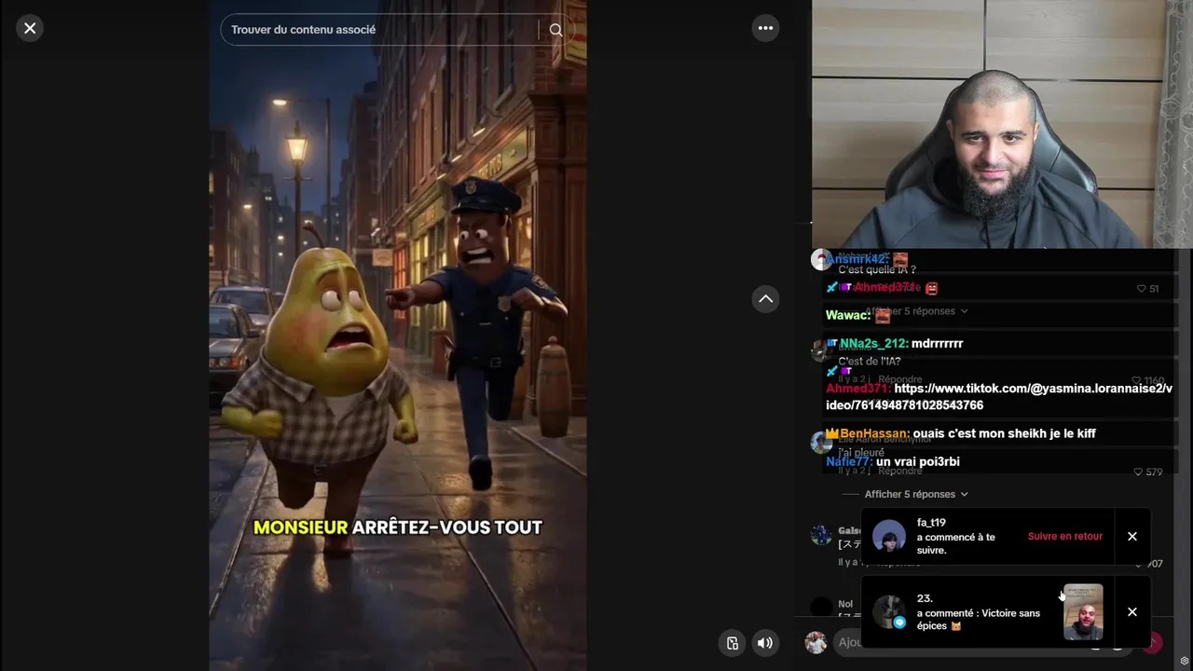Dismiss the '23.' comment notification
1193x671 pixels.
(1132, 612)
